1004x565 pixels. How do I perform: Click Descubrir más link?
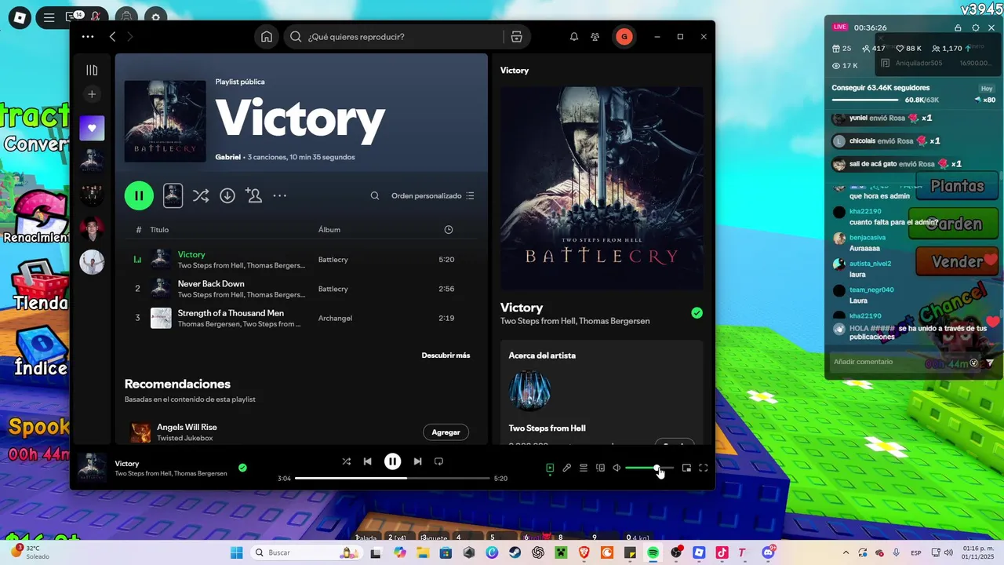pos(446,355)
